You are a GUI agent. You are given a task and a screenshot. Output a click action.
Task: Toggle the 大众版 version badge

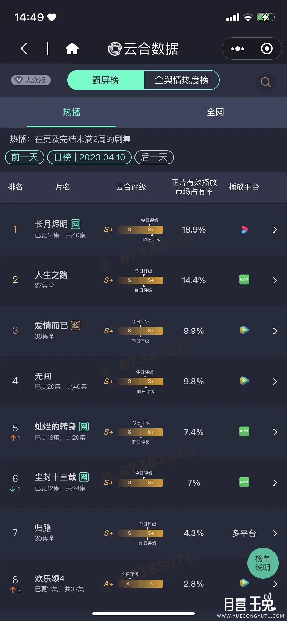click(x=31, y=80)
